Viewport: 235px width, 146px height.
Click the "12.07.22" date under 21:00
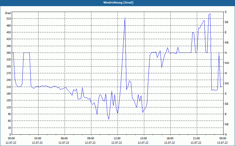point(196,143)
